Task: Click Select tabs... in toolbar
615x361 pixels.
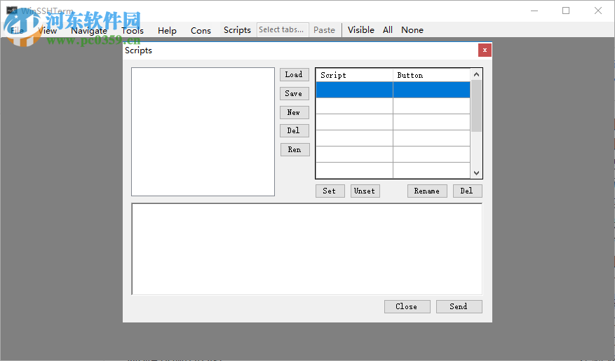Action: click(283, 29)
